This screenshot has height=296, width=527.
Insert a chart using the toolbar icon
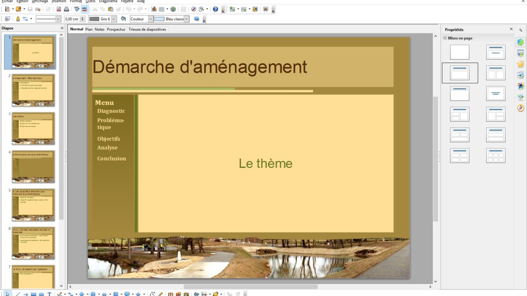click(x=154, y=9)
